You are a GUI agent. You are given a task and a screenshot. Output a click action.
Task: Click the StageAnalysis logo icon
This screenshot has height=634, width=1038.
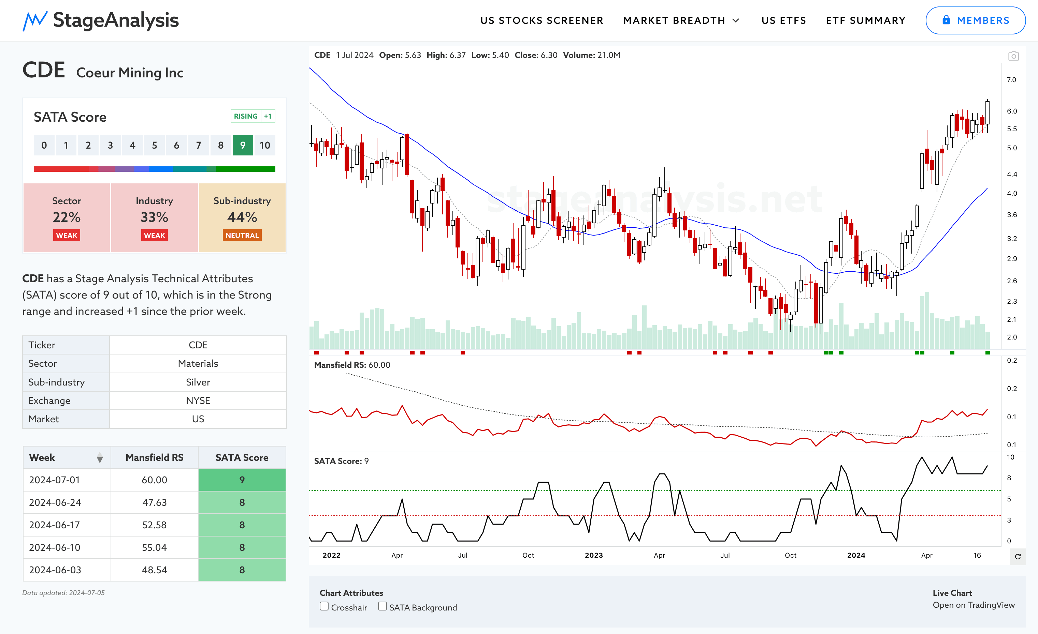(x=34, y=20)
